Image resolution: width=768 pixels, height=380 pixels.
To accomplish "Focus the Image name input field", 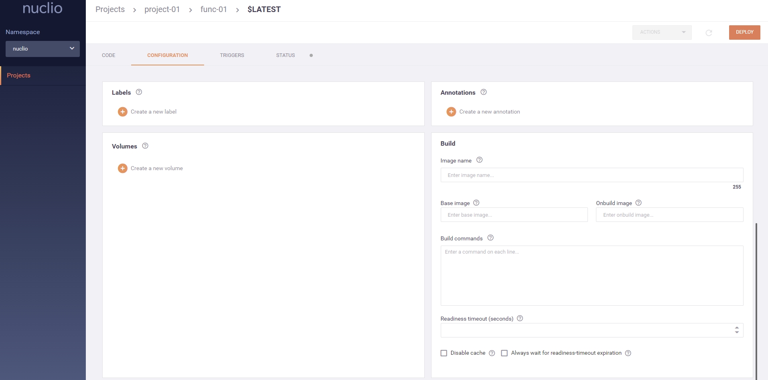I will [592, 175].
